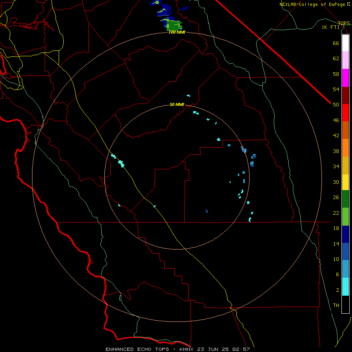Select the medium blue 10-14 kft swatch

point(345,251)
